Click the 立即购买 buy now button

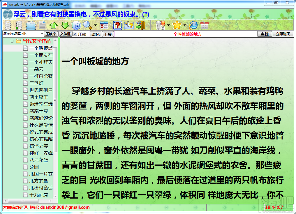[283, 34]
